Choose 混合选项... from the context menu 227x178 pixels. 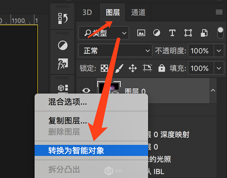pyautogui.click(x=91, y=102)
